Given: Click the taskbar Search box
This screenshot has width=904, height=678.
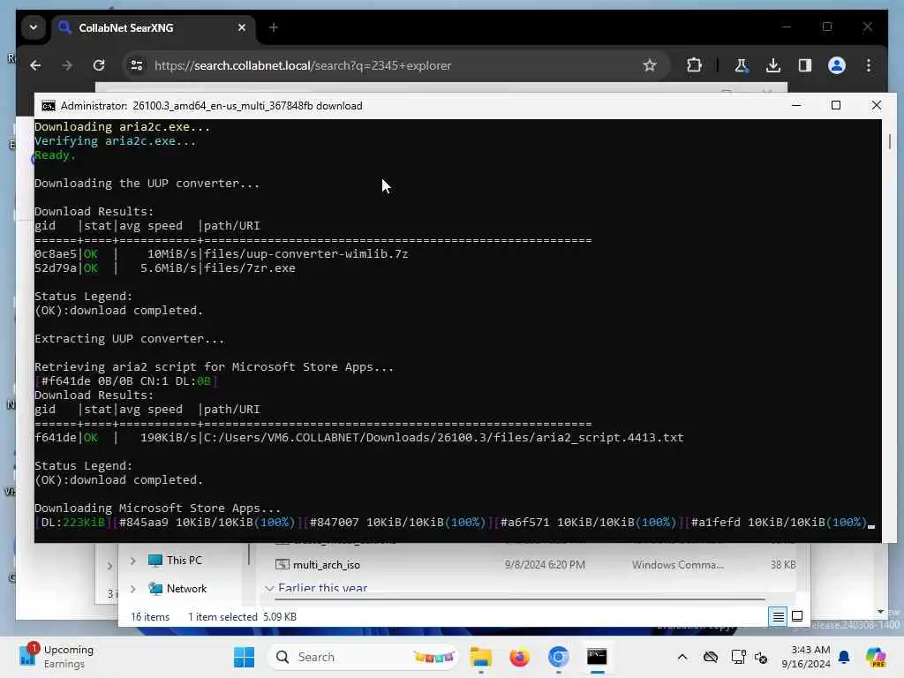Looking at the screenshot, I should coord(363,657).
